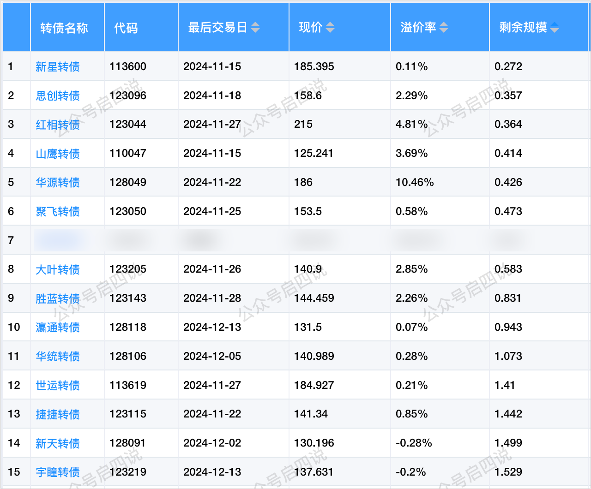Sort by 现价 using its arrow icon
This screenshot has width=591, height=489.
click(x=330, y=28)
